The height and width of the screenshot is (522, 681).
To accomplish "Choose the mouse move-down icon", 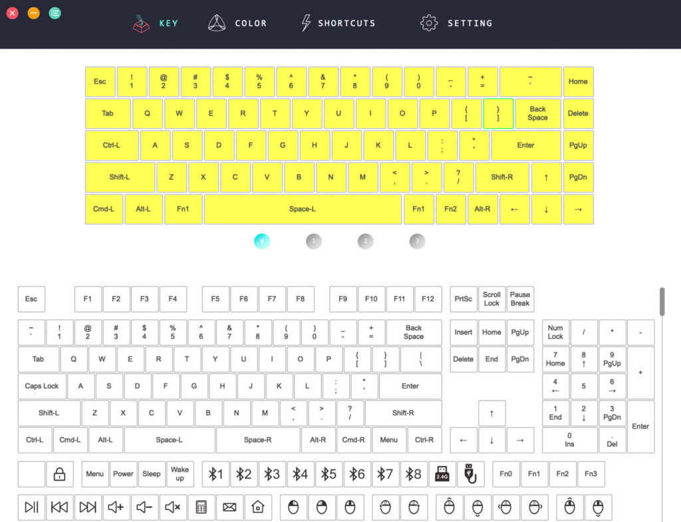I will (477, 507).
